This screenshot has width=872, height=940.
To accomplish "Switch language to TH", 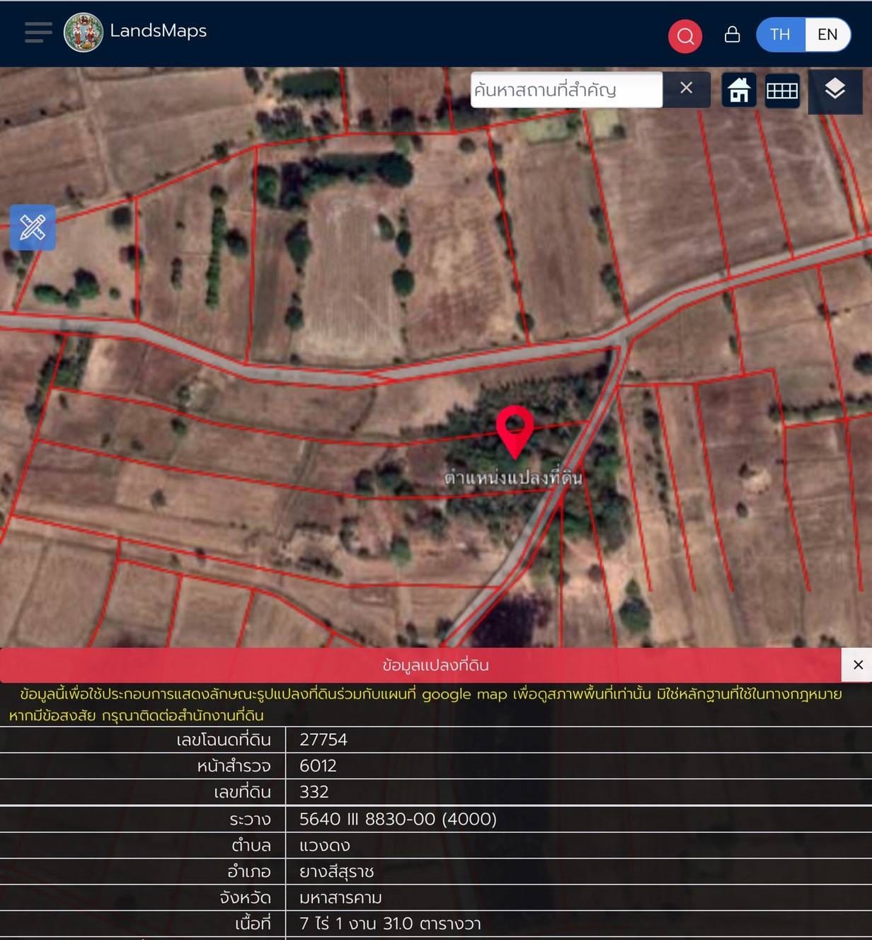I will click(x=780, y=35).
